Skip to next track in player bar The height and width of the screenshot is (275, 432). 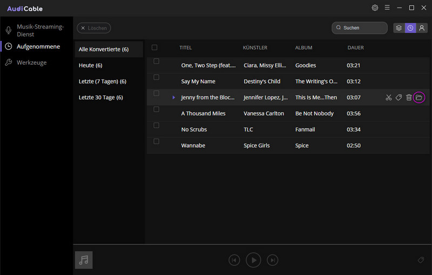point(273,260)
